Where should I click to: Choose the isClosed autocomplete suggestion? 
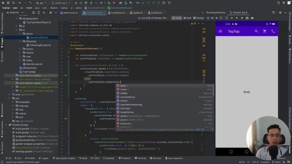tap(165, 108)
